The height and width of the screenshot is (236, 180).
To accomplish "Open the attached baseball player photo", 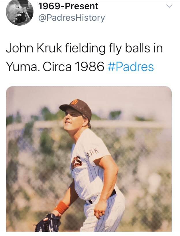I will 89,159.
